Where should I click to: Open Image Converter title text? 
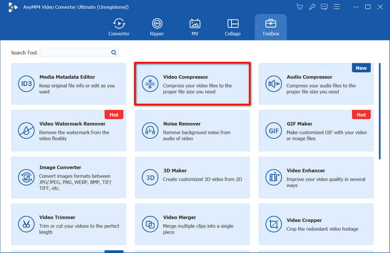tap(60, 167)
